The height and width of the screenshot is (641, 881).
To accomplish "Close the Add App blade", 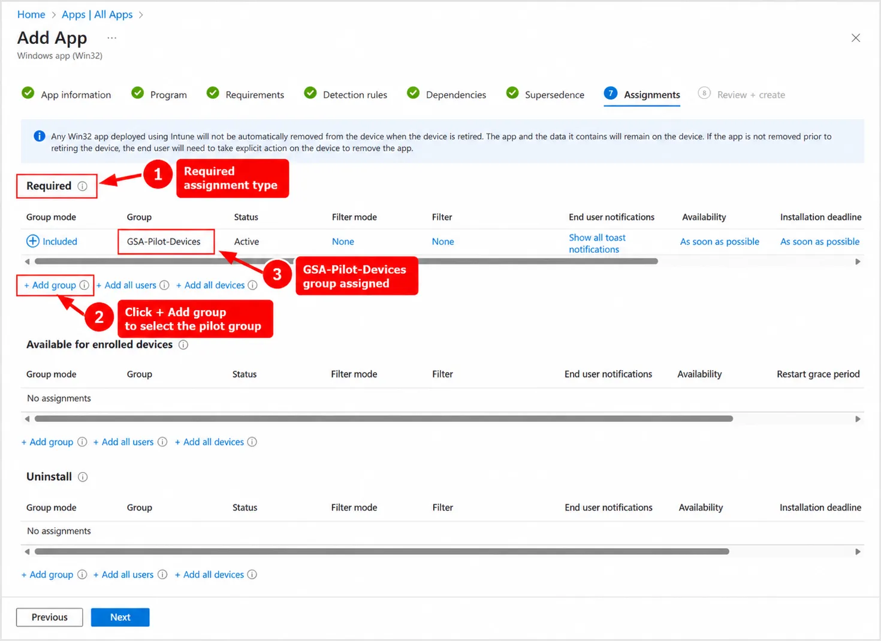I will [x=856, y=38].
